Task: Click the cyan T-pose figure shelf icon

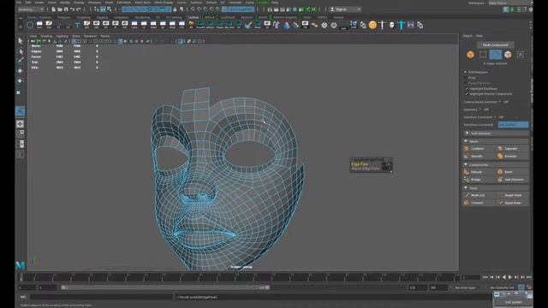Action: pyautogui.click(x=402, y=25)
